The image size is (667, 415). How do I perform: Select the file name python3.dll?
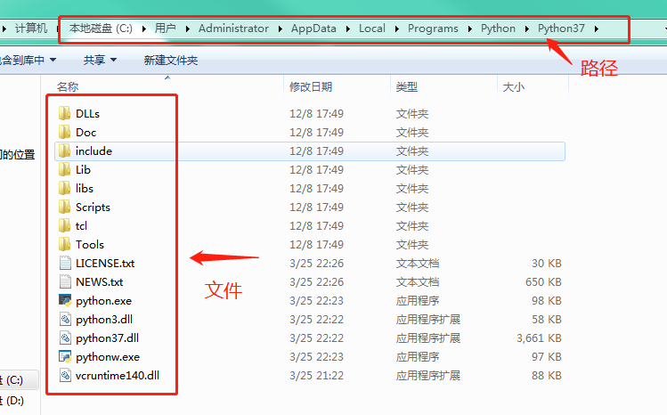point(104,320)
